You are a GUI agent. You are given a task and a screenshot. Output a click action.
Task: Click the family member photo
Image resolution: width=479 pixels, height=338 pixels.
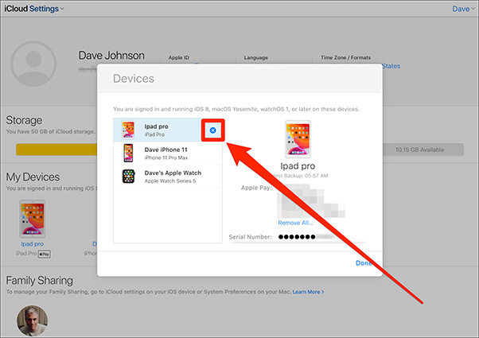click(x=33, y=321)
